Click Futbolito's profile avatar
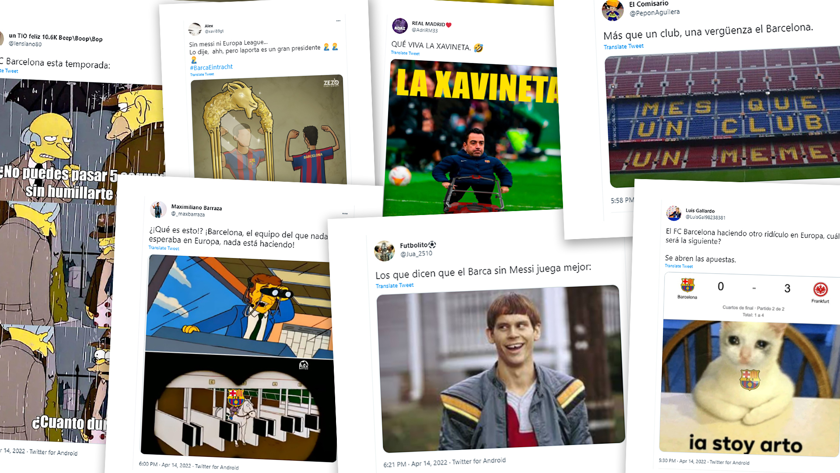The image size is (840, 473). pyautogui.click(x=385, y=251)
